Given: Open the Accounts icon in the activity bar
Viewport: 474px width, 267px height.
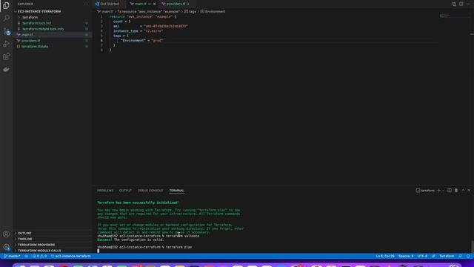Looking at the screenshot, I should point(6,234).
